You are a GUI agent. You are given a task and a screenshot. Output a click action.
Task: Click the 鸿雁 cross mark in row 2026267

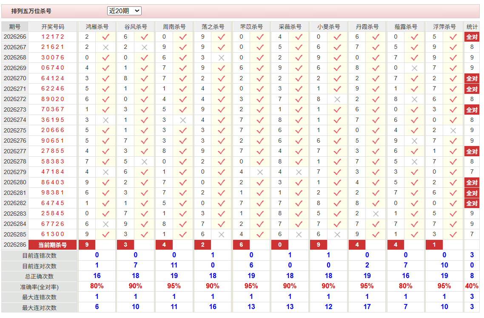(x=105, y=48)
